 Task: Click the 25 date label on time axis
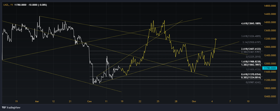tap(158, 101)
